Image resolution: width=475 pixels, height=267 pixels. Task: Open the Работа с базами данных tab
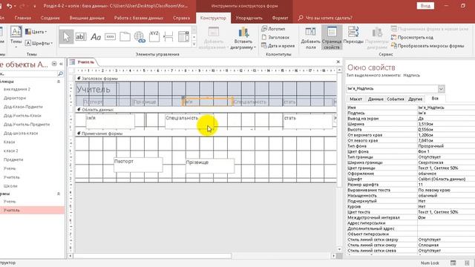pyautogui.click(x=139, y=18)
